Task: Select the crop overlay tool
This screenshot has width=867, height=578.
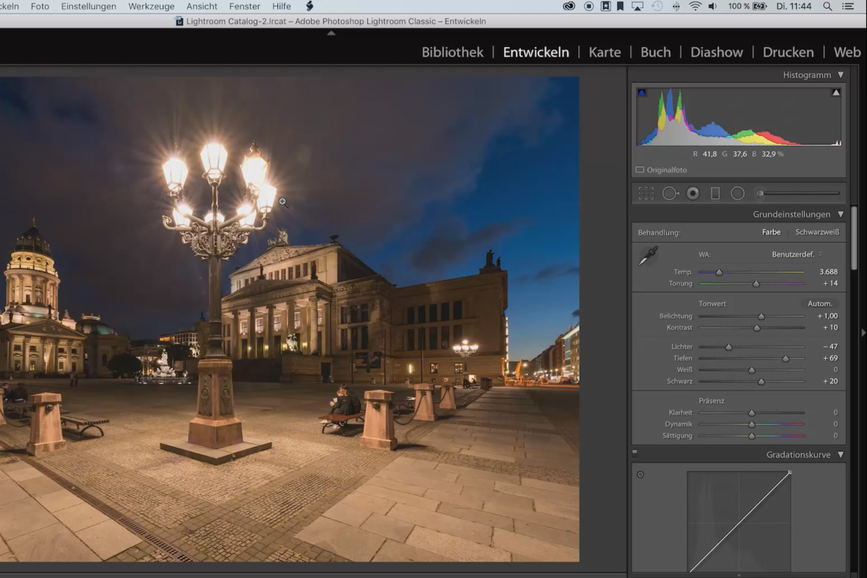Action: coord(646,194)
